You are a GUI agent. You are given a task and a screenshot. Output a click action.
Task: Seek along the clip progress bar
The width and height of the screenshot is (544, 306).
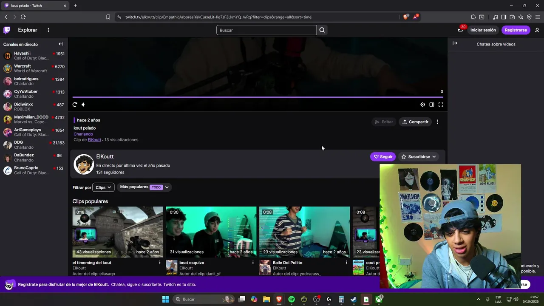[258, 97]
